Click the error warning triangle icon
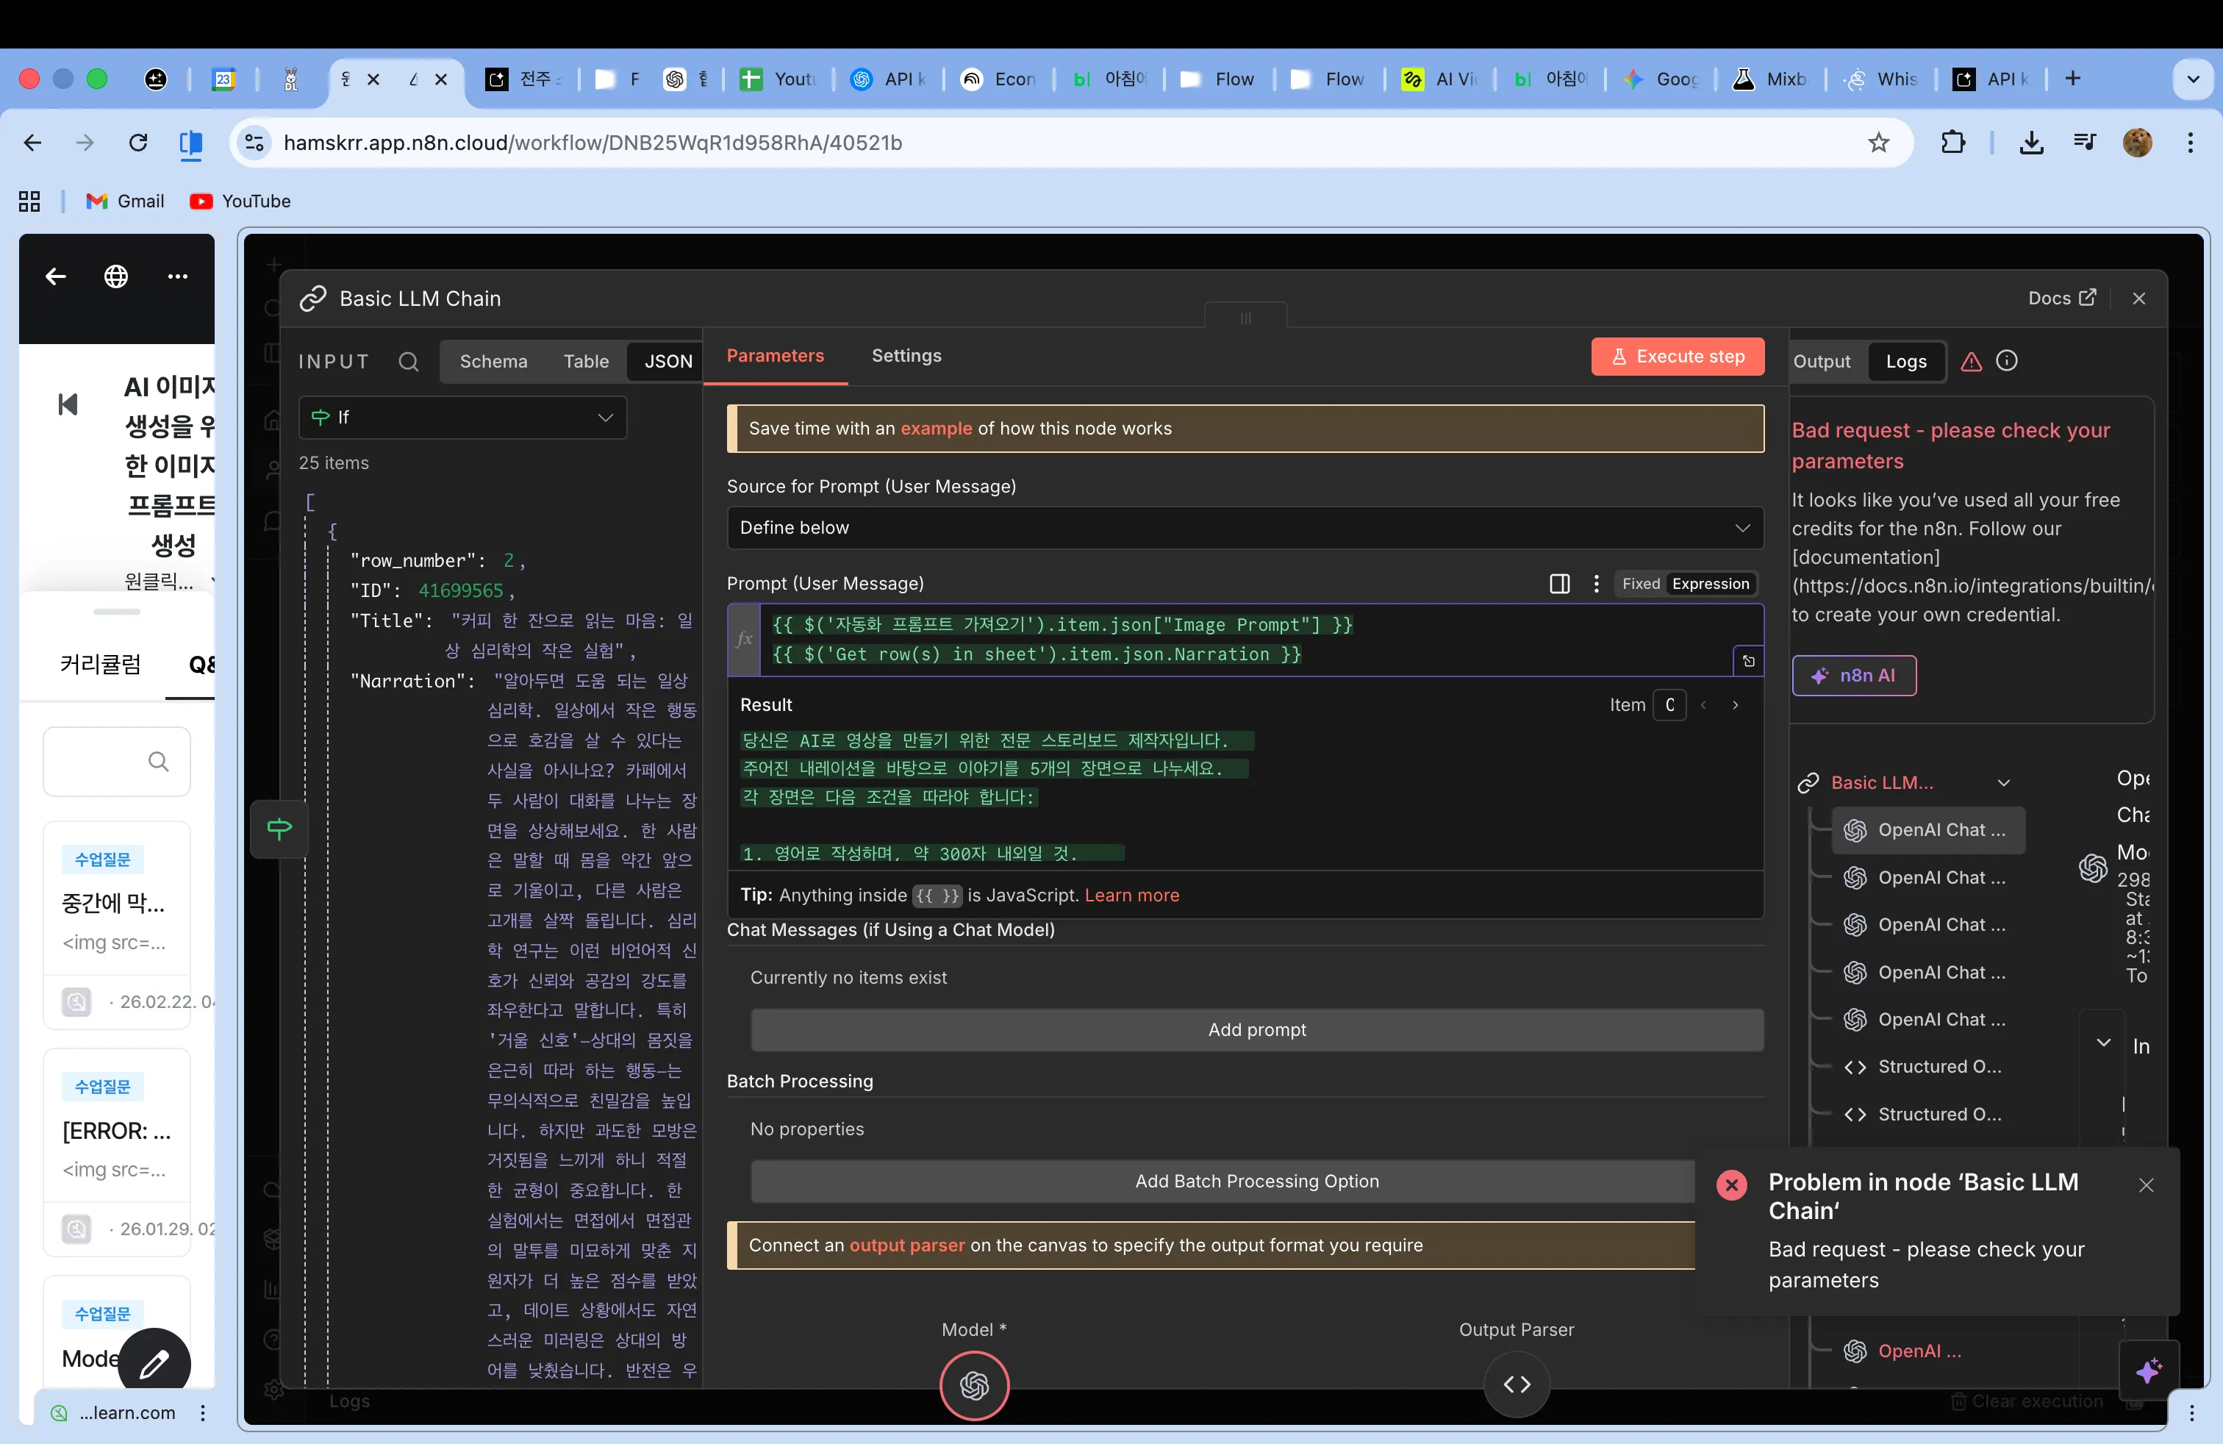The image size is (2223, 1444). click(x=1971, y=362)
